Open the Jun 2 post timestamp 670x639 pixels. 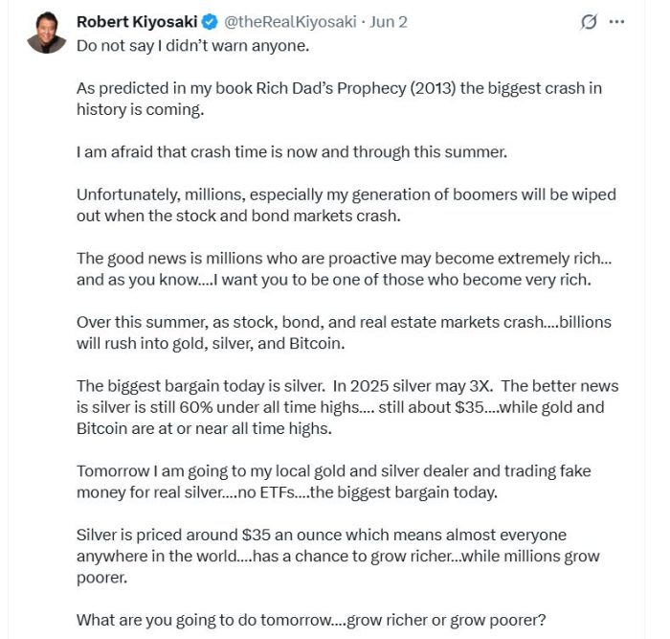(389, 22)
